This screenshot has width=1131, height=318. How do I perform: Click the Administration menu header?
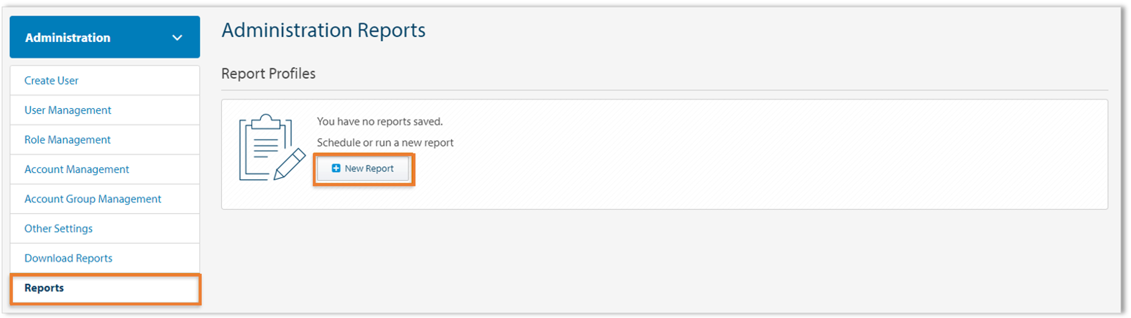click(68, 37)
